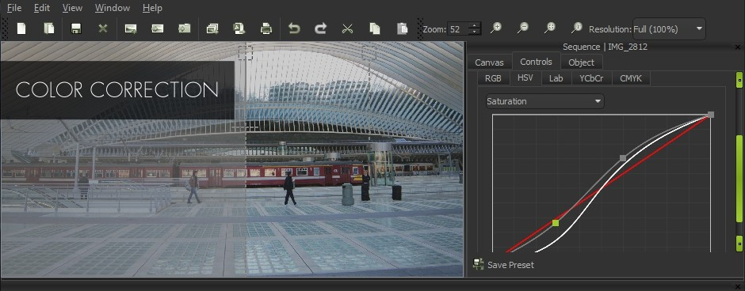The image size is (745, 291).
Task: Reset zoom to 1:1 magnifier
Action: 576,28
